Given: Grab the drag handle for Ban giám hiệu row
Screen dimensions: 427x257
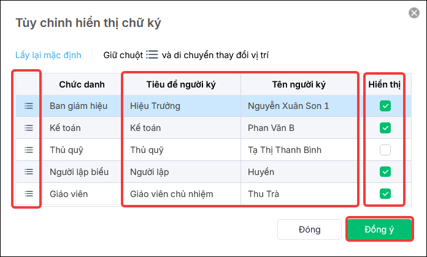Looking at the screenshot, I should point(29,106).
